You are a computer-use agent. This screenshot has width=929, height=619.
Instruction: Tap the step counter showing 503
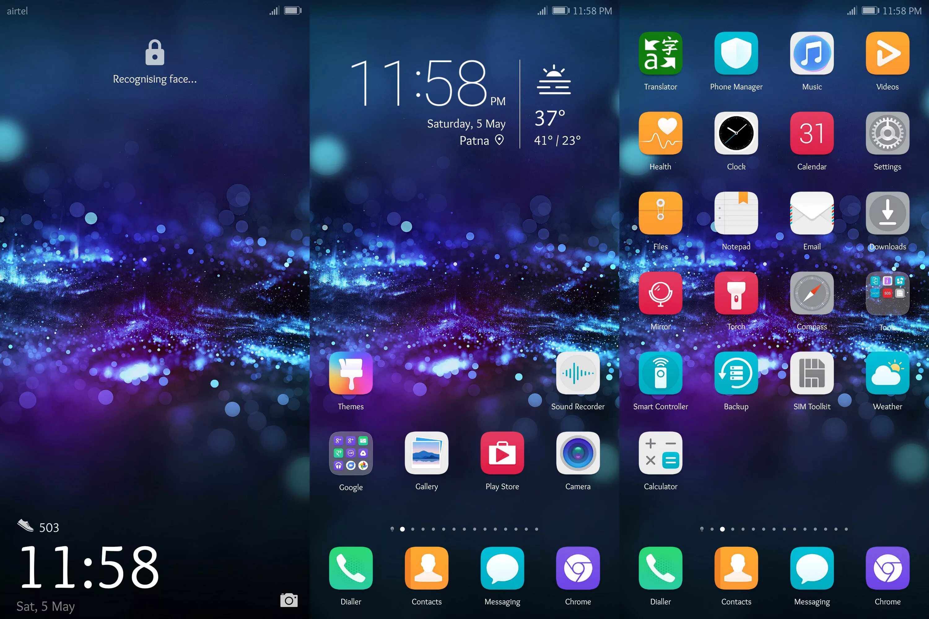click(38, 524)
